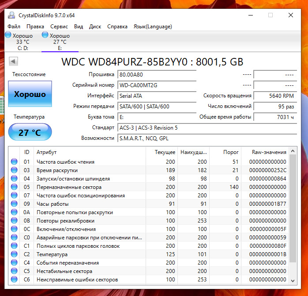
Task: Click status orb for attribute 01 read error rate
Action: (14, 162)
